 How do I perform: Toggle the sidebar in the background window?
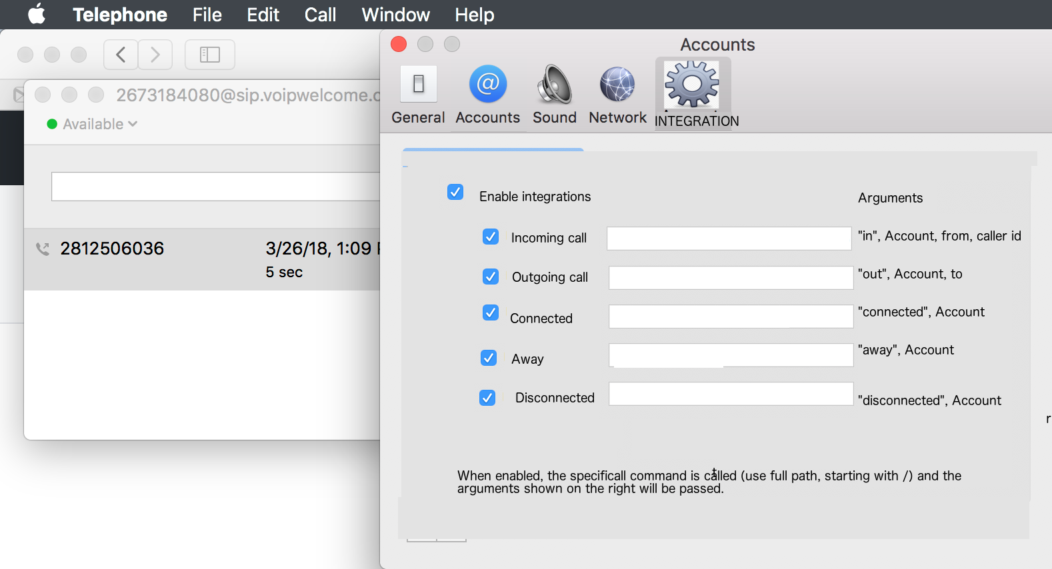(x=210, y=55)
